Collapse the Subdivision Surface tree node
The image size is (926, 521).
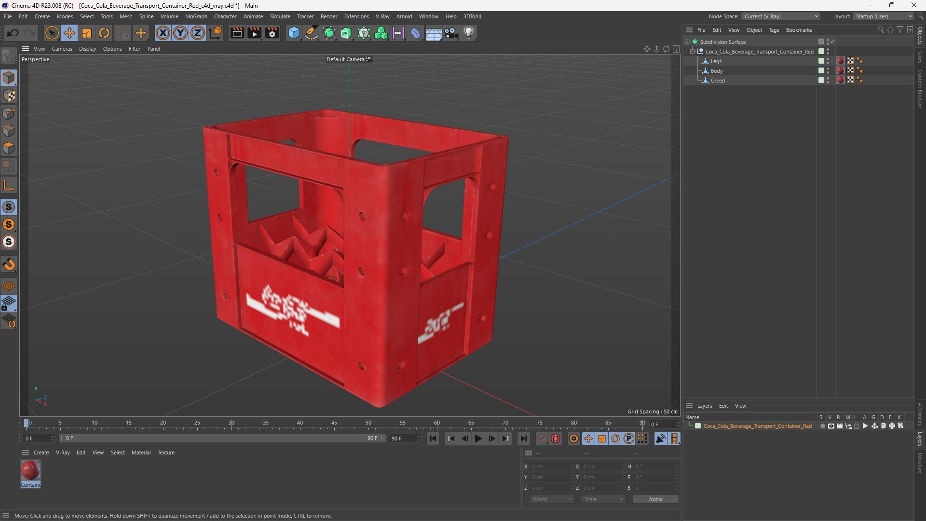pyautogui.click(x=687, y=42)
